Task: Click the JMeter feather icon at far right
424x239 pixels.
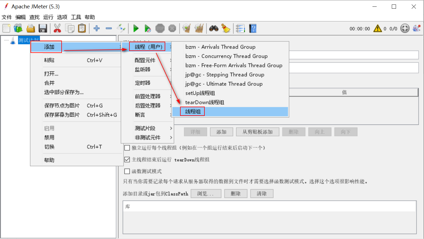Action: 416,28
